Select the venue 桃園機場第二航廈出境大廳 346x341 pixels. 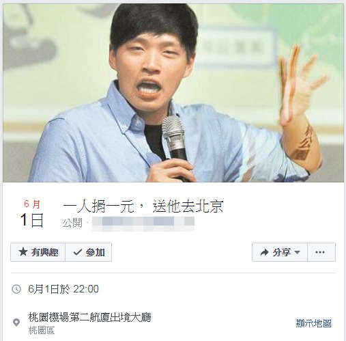(x=90, y=317)
